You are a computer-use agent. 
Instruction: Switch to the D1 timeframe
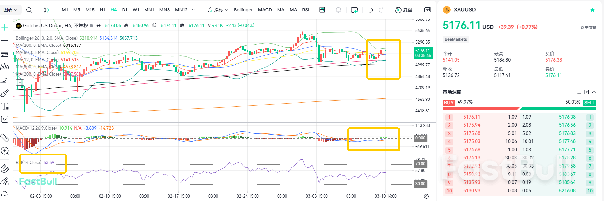click(124, 10)
